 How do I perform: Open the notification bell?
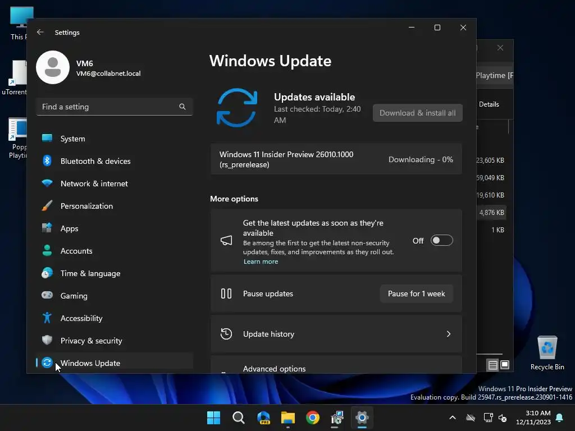[560, 418]
